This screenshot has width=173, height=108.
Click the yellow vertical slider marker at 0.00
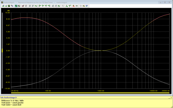coord(2,50)
